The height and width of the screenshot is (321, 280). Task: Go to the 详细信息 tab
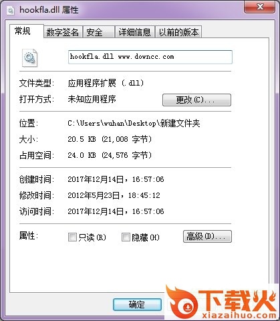(135, 32)
